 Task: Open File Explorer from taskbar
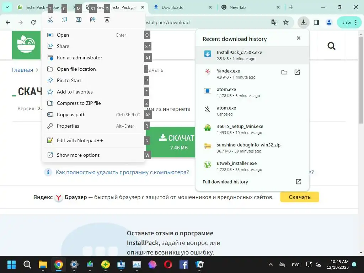click(43, 264)
